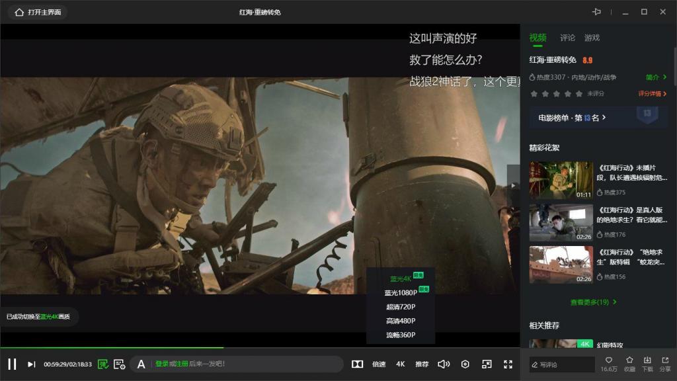Open the playback speed (倍速) control
Viewport: 677px width, 381px height.
[379, 364]
